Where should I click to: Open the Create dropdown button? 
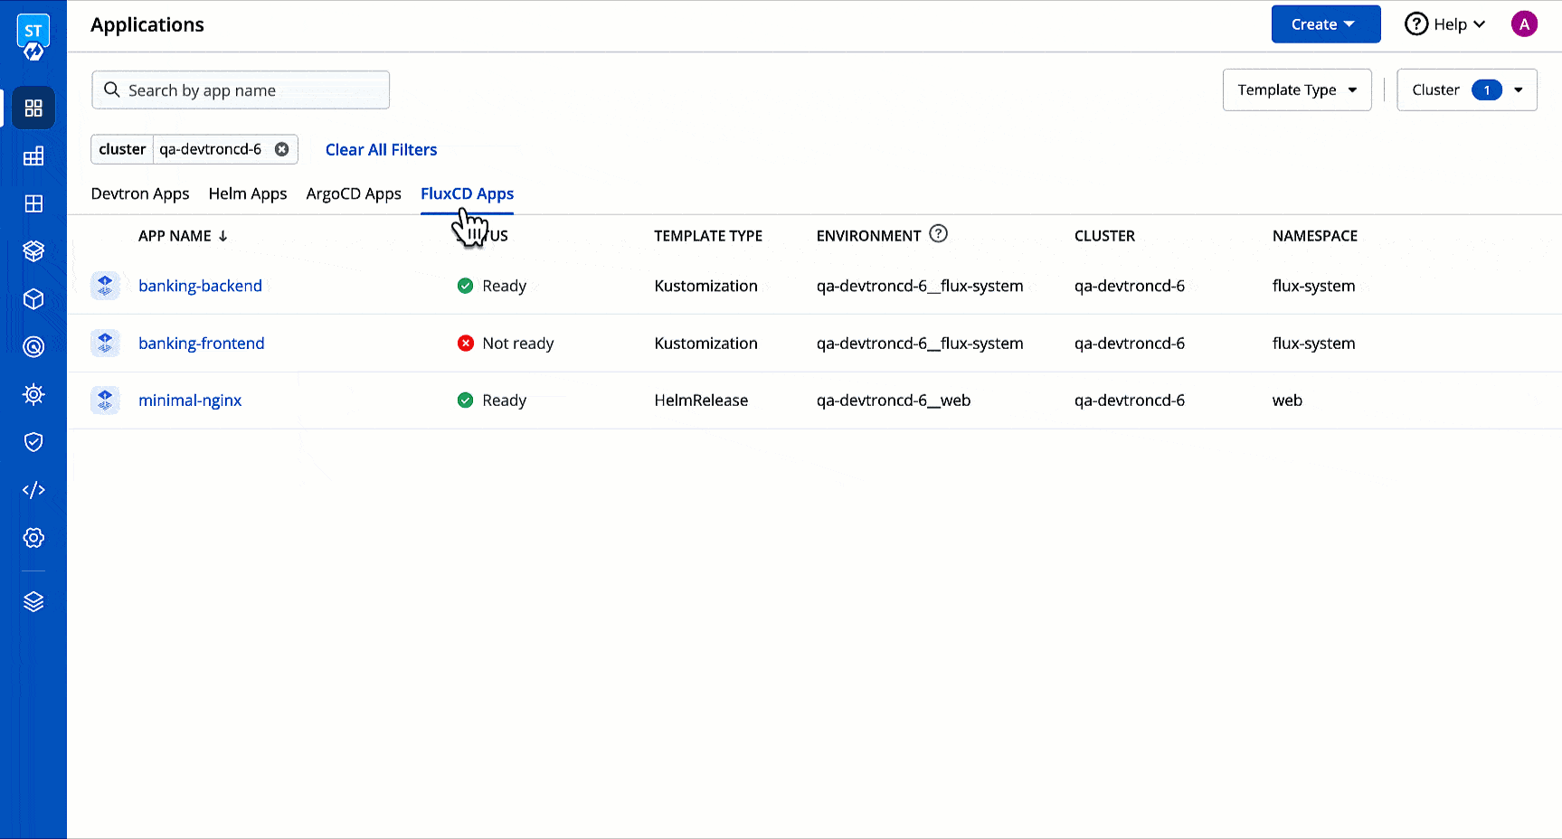pos(1326,24)
